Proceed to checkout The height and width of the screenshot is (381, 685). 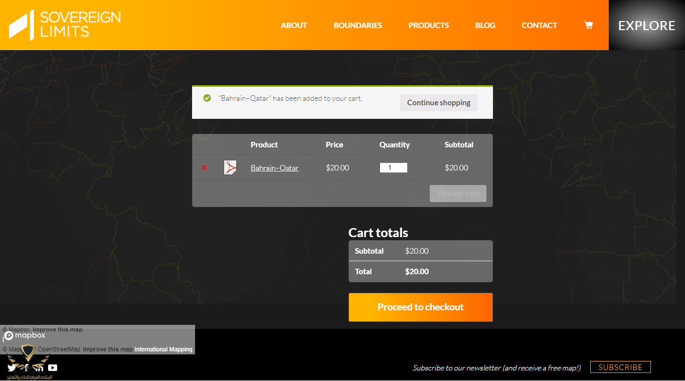pyautogui.click(x=420, y=307)
